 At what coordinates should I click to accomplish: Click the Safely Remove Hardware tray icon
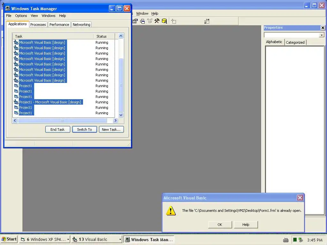coord(300,240)
